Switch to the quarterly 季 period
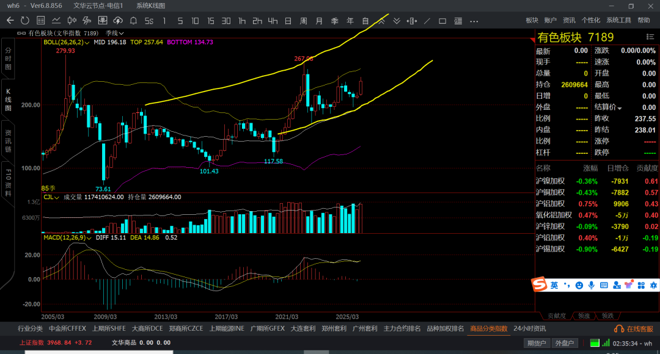This screenshot has width=660, height=354. point(335,21)
